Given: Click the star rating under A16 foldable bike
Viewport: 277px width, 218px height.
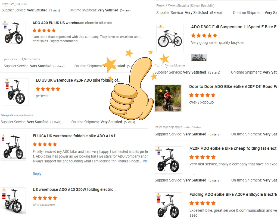Looking at the screenshot, I should pyautogui.click(x=45, y=144).
